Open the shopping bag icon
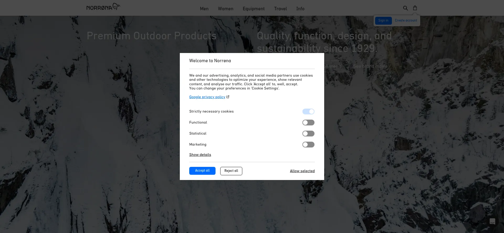Image resolution: width=504 pixels, height=233 pixels. pos(415,8)
